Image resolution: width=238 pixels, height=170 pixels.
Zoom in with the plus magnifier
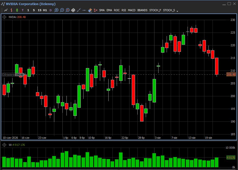(56, 10)
